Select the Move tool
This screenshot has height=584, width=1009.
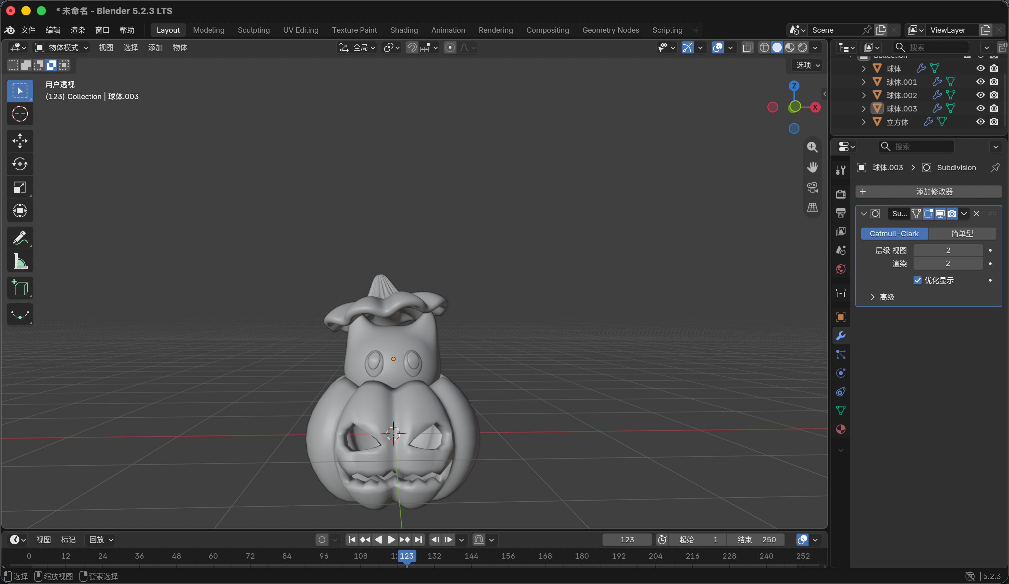(x=20, y=140)
